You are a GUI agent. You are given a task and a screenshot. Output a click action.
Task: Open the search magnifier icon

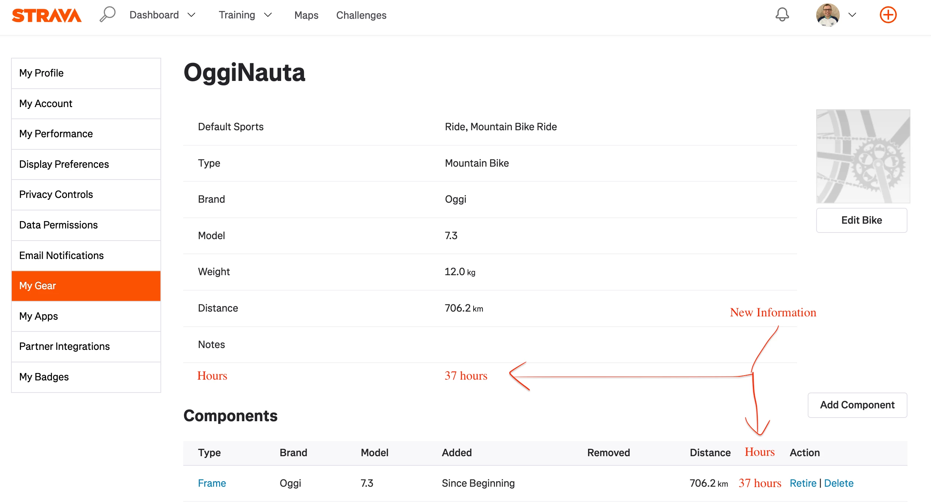[107, 15]
